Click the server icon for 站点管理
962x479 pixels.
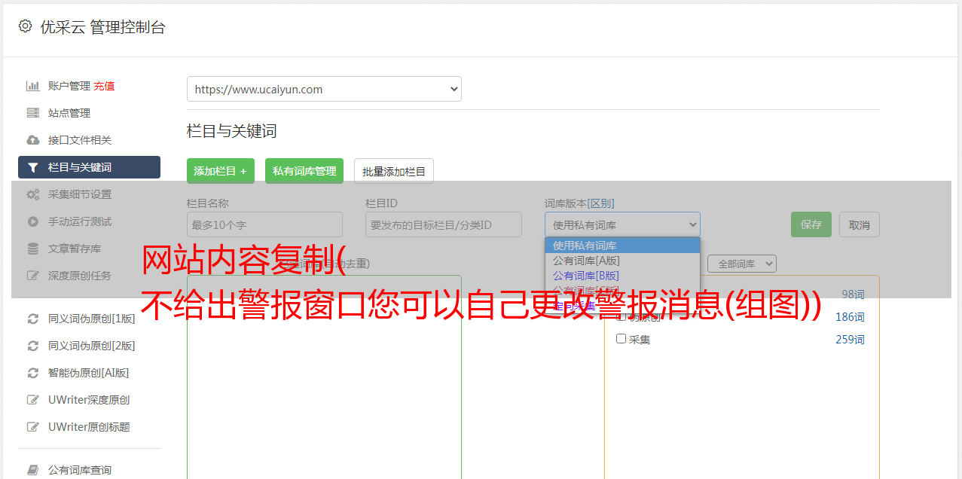tap(33, 113)
